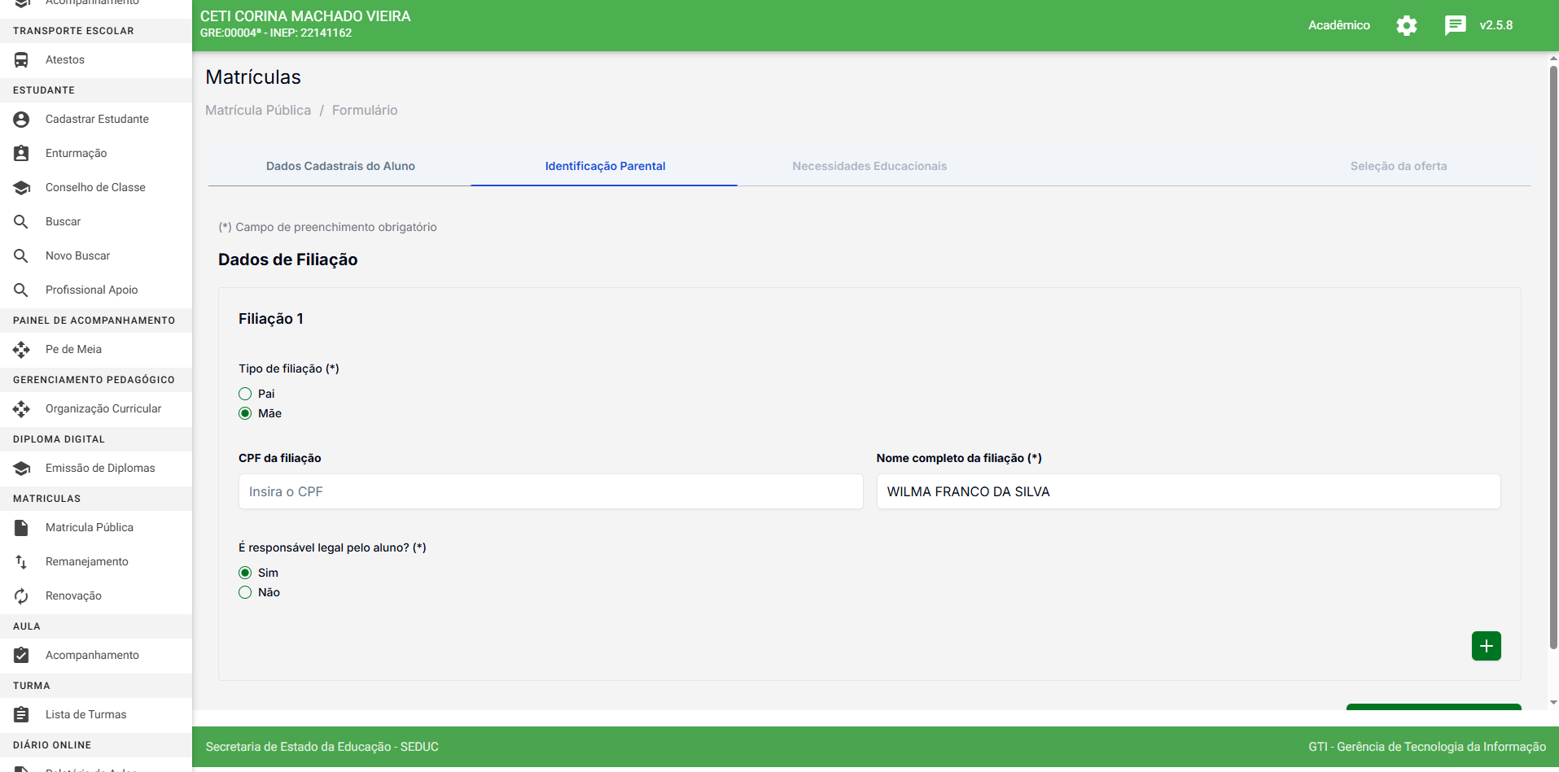Click the Conselho de Classe graduation cap icon

pos(21,187)
